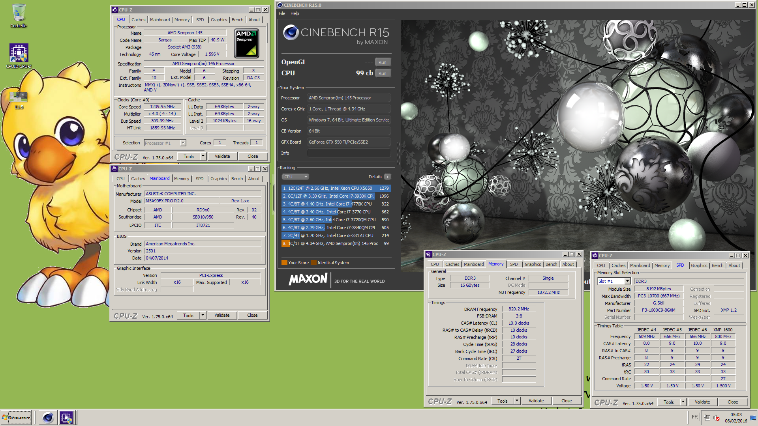Click Tools button in CPU-Z CPU window
The width and height of the screenshot is (758, 426).
click(189, 156)
